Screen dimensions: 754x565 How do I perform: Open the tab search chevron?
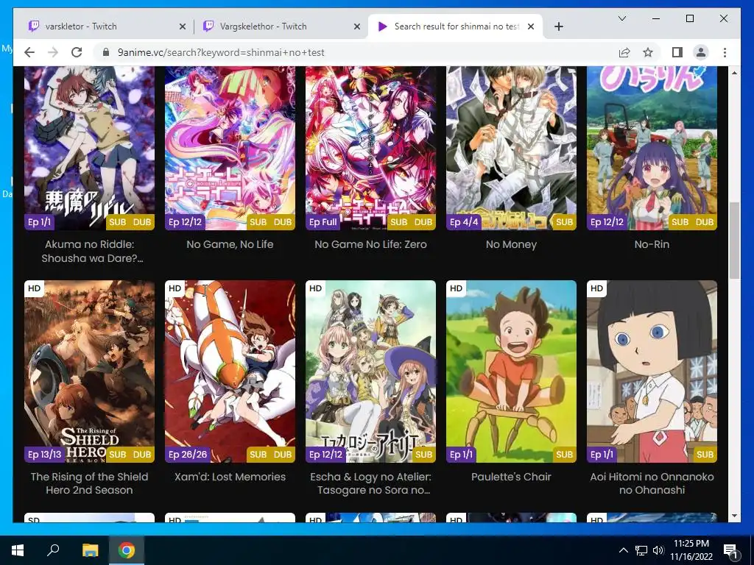click(621, 18)
